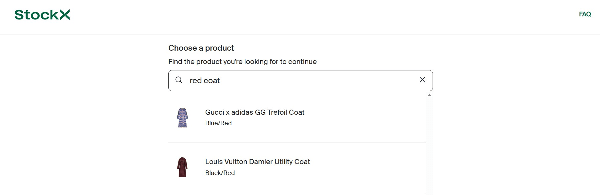Click the divider between the two results
The height and width of the screenshot is (195, 600).
tap(297, 142)
